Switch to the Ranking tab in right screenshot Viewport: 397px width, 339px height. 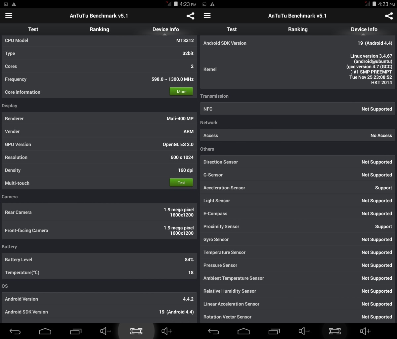point(298,29)
